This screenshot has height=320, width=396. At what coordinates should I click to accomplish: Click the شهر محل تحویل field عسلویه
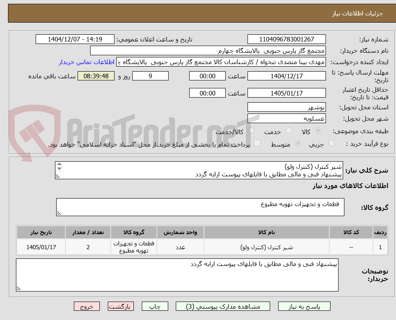(287, 119)
